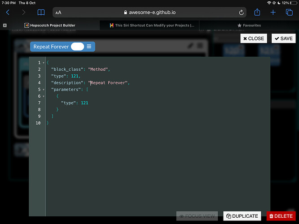The image size is (299, 224).
Task: Open reader text size AA menu
Action: click(58, 13)
